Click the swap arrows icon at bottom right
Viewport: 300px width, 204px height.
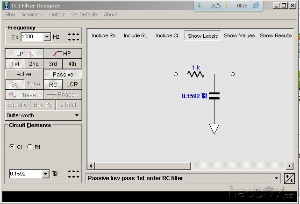(x=289, y=178)
